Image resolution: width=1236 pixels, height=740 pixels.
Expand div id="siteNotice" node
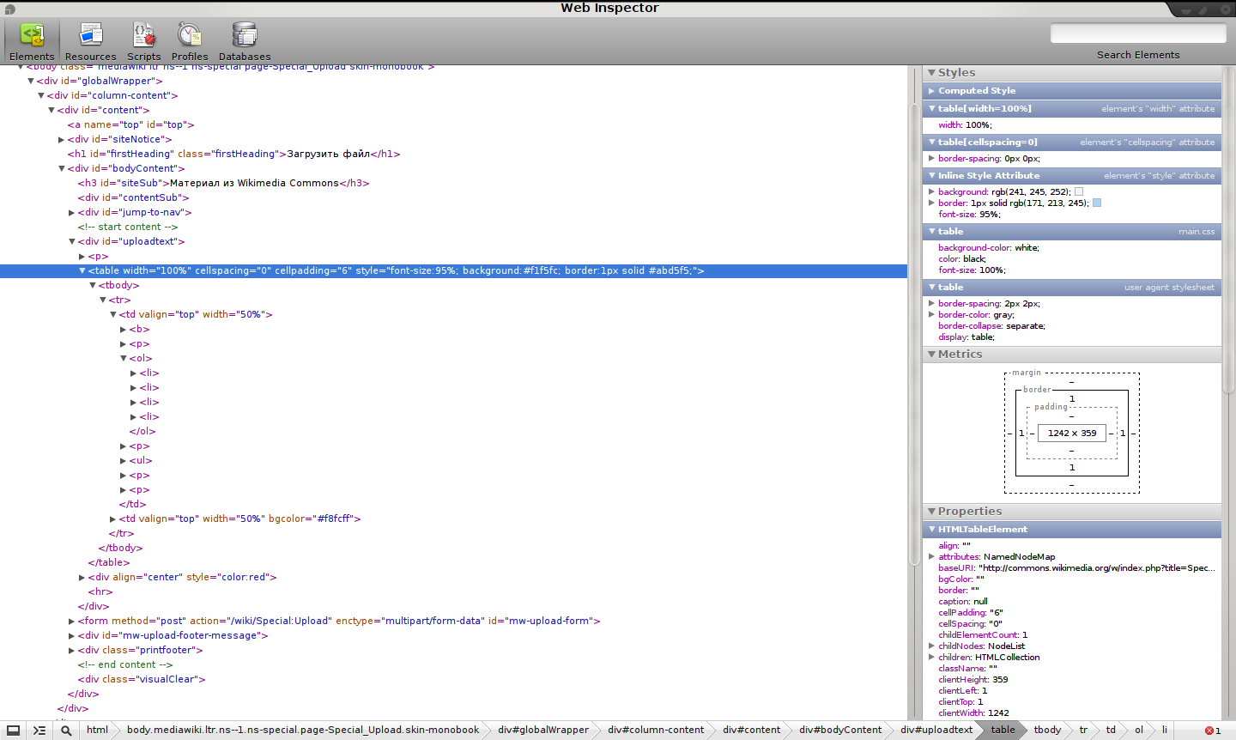(x=61, y=139)
